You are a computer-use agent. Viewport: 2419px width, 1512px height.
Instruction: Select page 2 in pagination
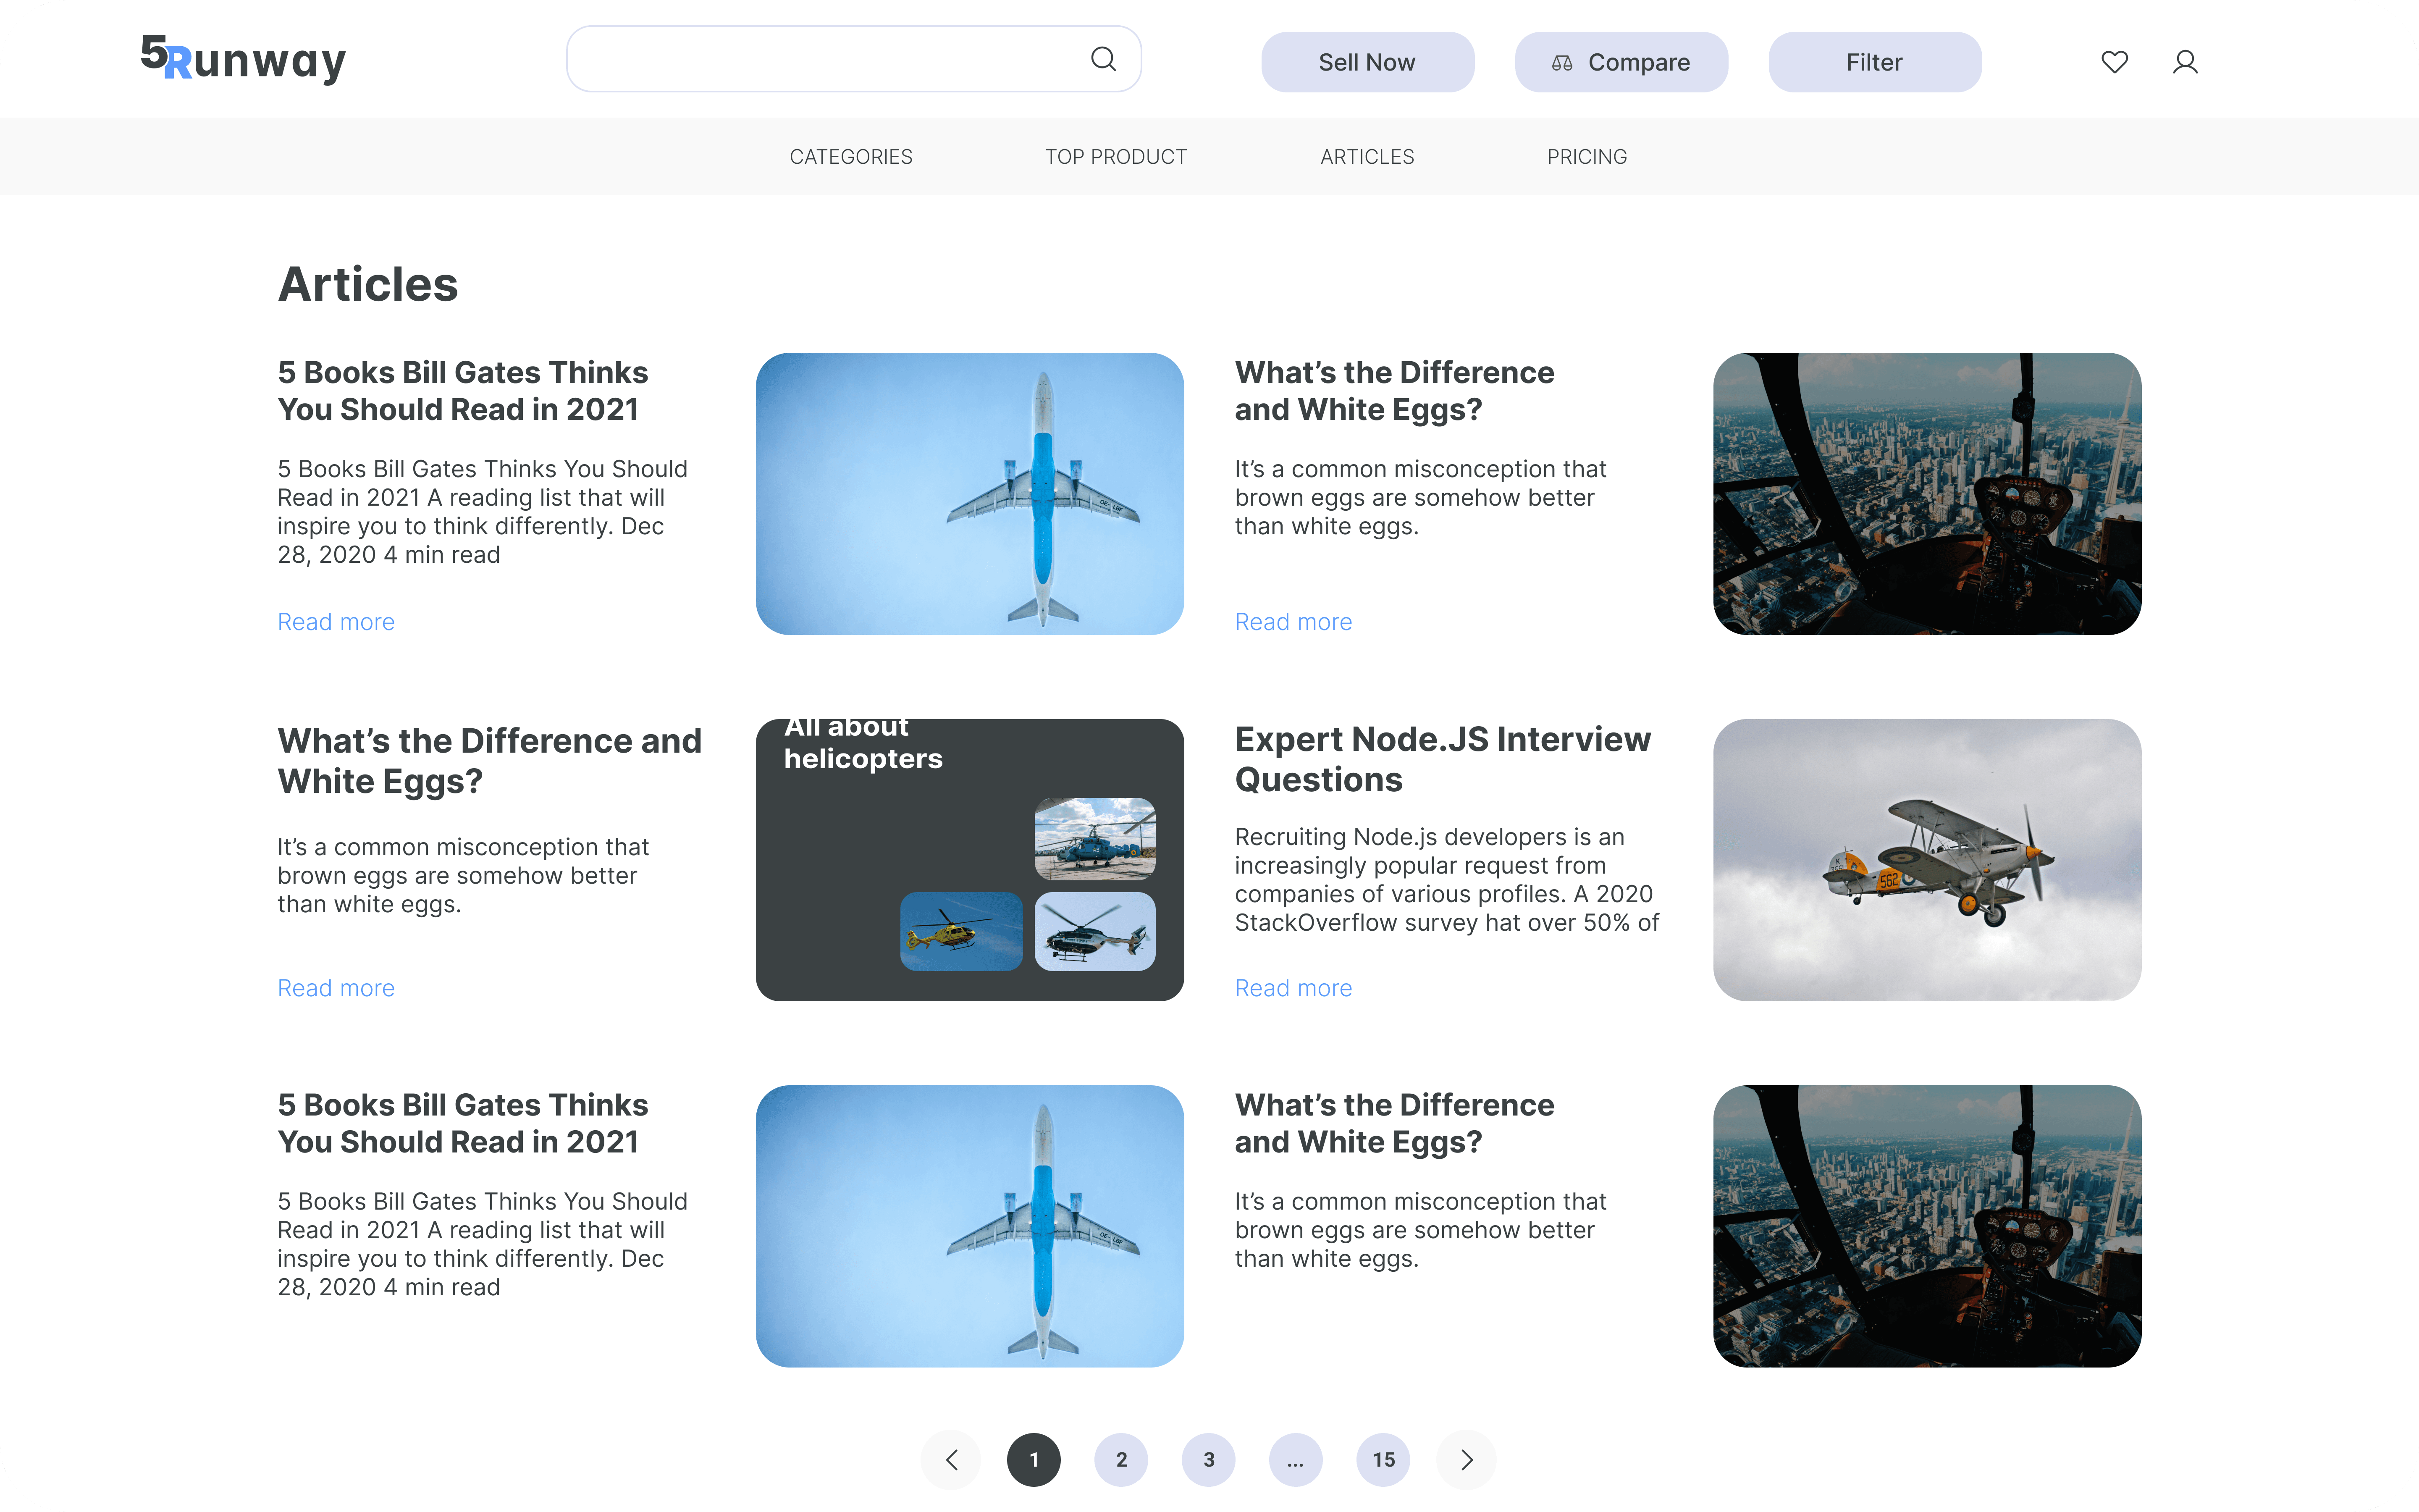click(x=1120, y=1460)
